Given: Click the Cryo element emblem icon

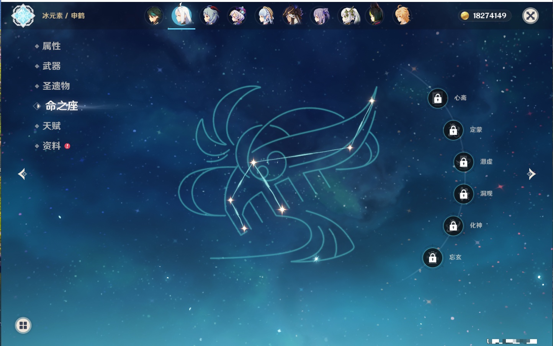Looking at the screenshot, I should tap(23, 16).
